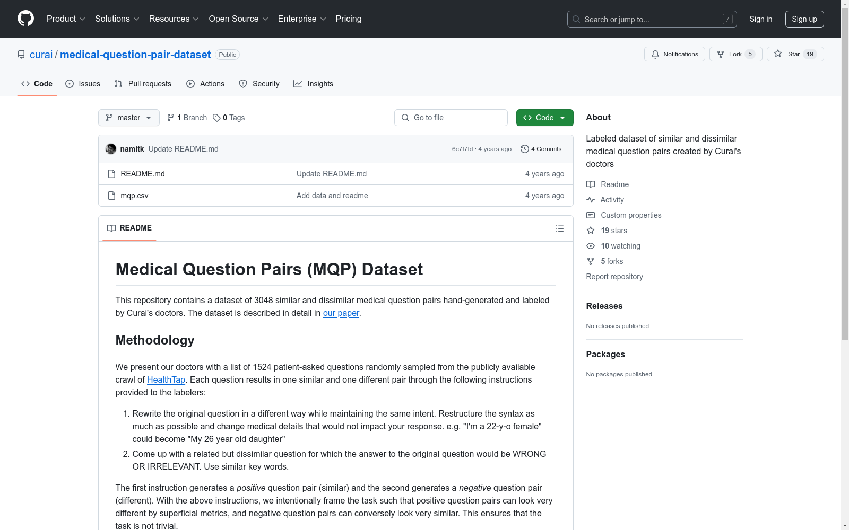
Task: Click namitk's avatar image
Action: coord(111,149)
